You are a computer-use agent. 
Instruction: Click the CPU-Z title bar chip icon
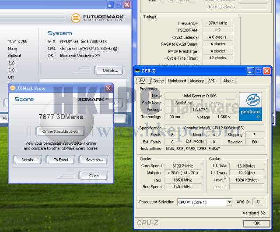[x=137, y=71]
